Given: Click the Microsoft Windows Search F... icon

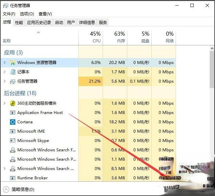Looking at the screenshot, I should click(x=12, y=150).
